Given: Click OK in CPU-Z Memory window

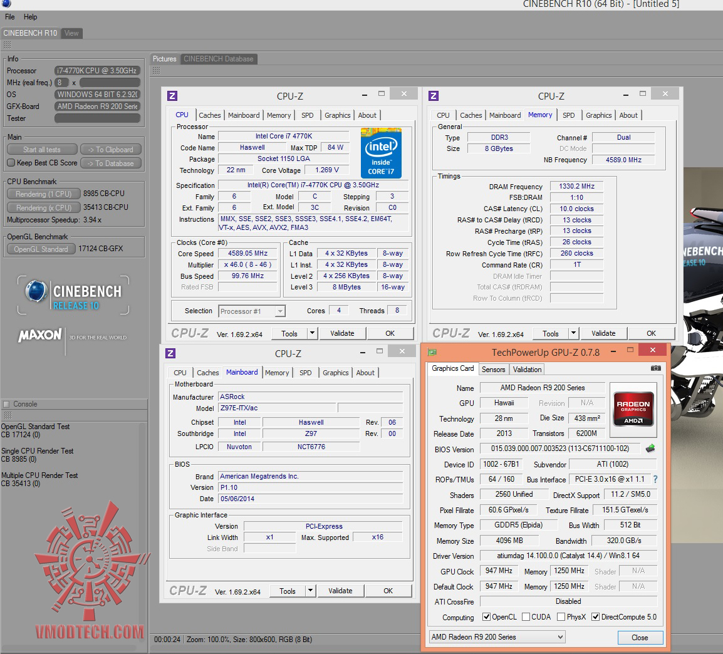Looking at the screenshot, I should 651,333.
